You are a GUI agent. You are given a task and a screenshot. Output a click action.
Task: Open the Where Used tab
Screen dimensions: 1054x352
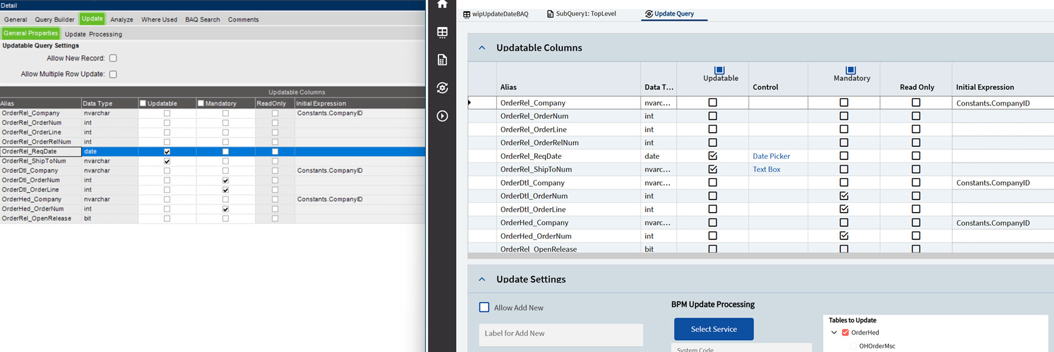[x=159, y=19]
